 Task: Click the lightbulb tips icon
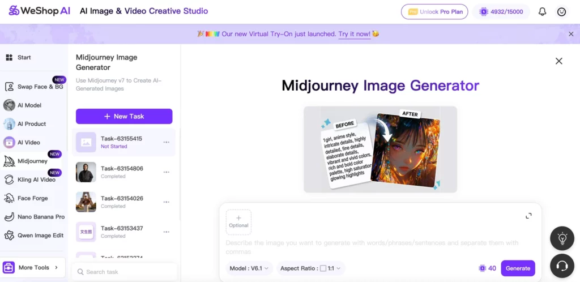(x=562, y=238)
